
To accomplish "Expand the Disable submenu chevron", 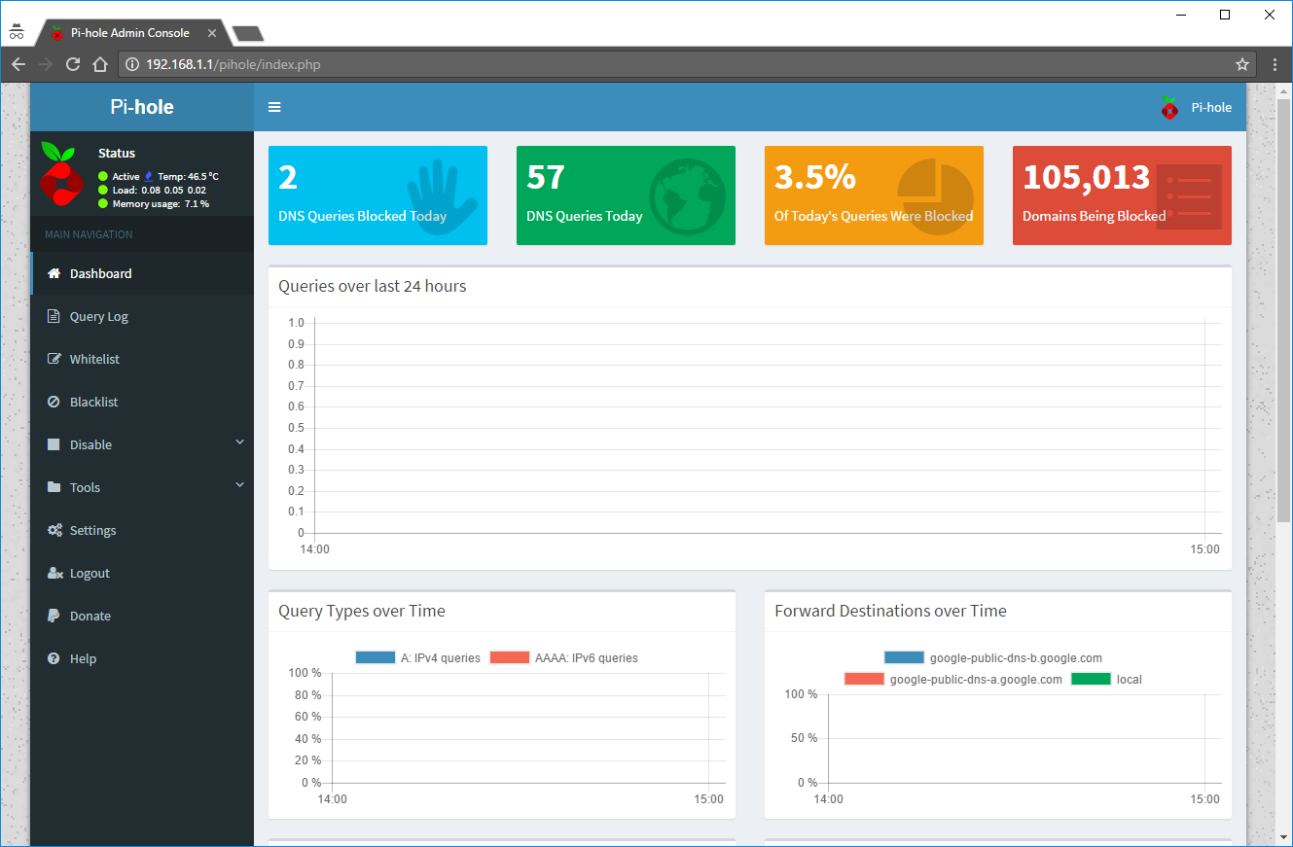I will coord(240,442).
